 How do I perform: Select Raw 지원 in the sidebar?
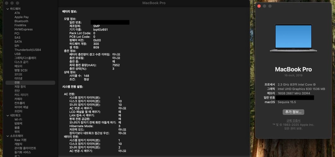coord(20,140)
